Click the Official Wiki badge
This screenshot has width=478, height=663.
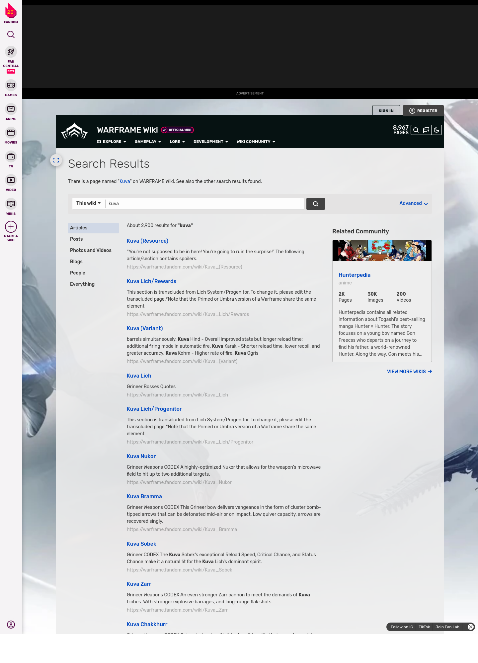pyautogui.click(x=177, y=130)
